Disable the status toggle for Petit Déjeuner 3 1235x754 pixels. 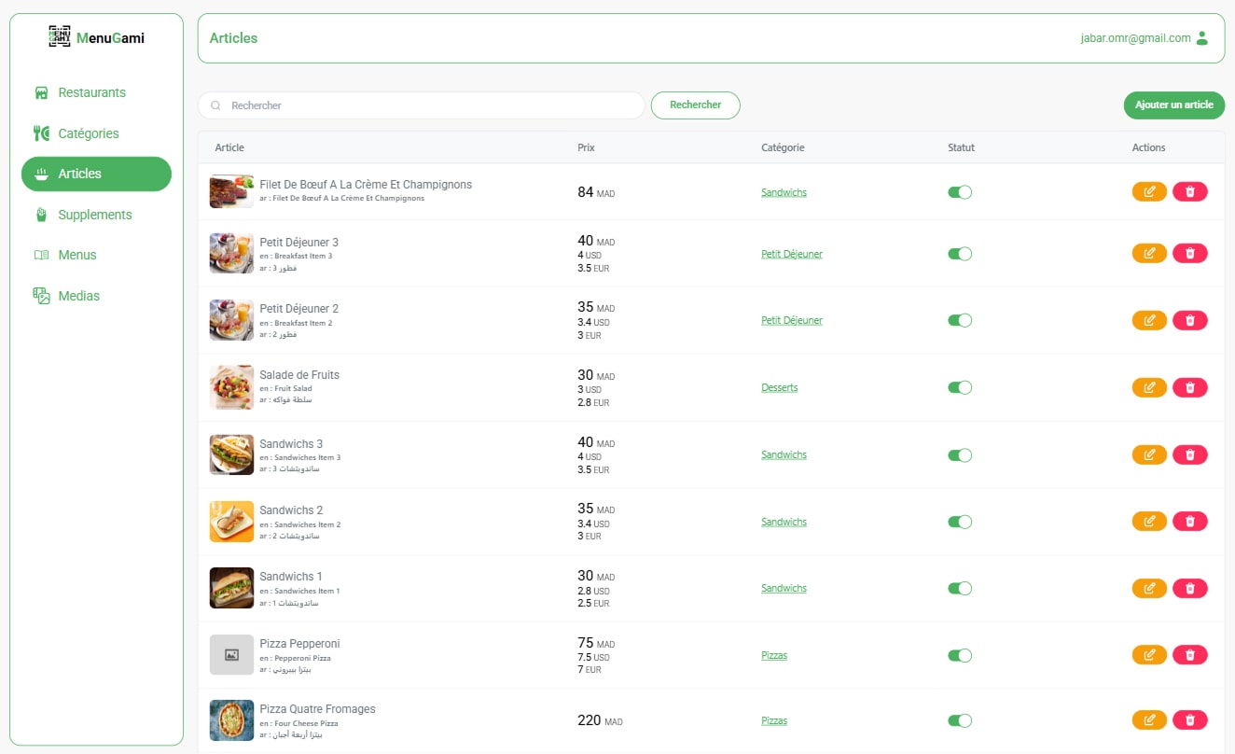tap(960, 253)
